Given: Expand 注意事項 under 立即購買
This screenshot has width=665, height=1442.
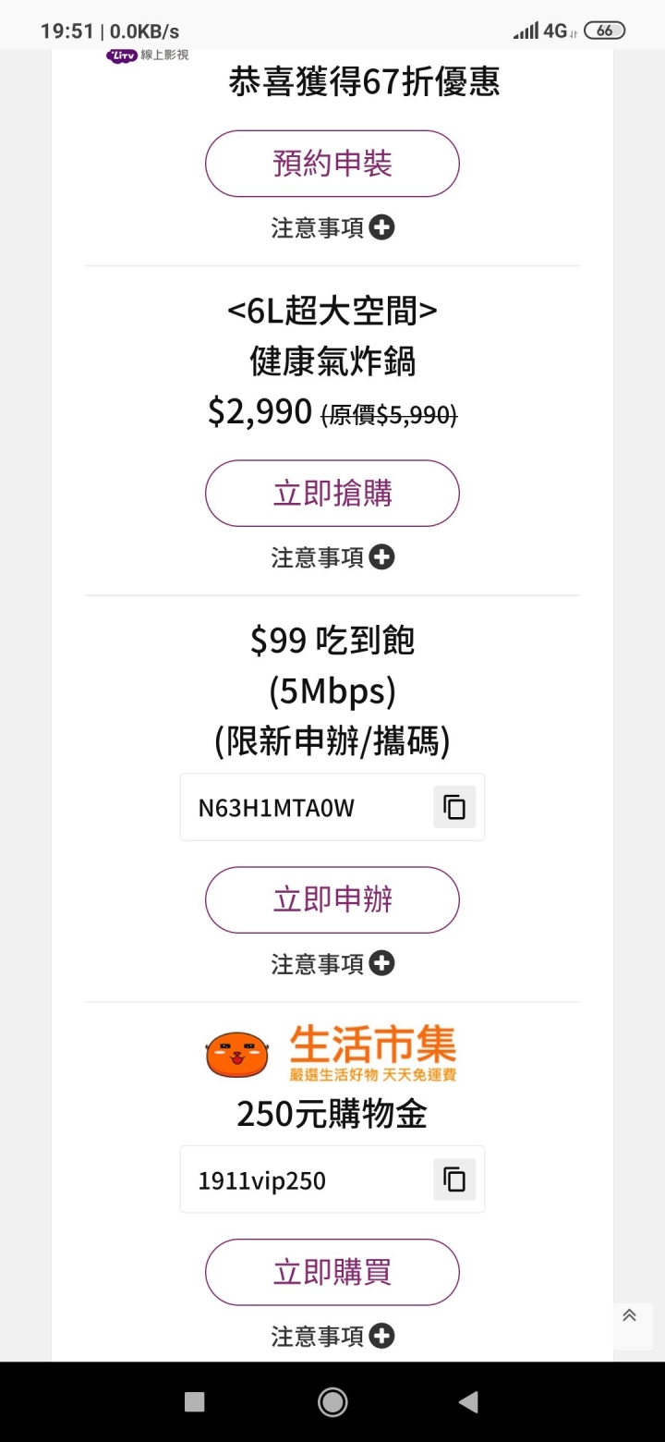Looking at the screenshot, I should pyautogui.click(x=332, y=1337).
